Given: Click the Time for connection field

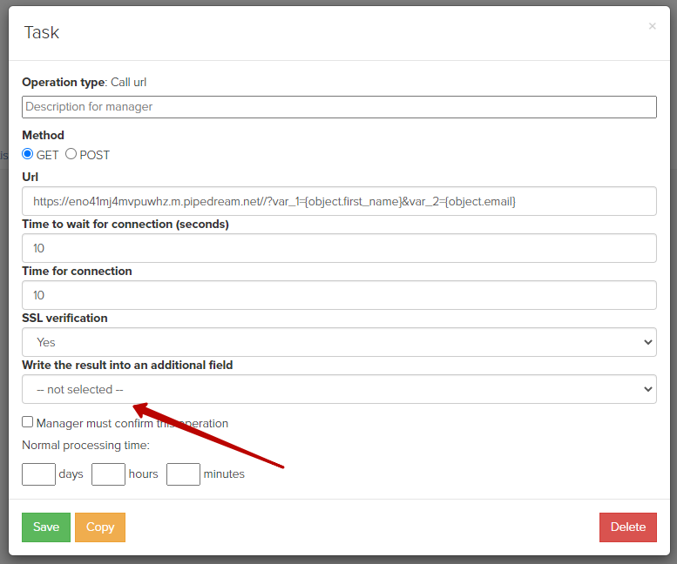Looking at the screenshot, I should point(339,295).
